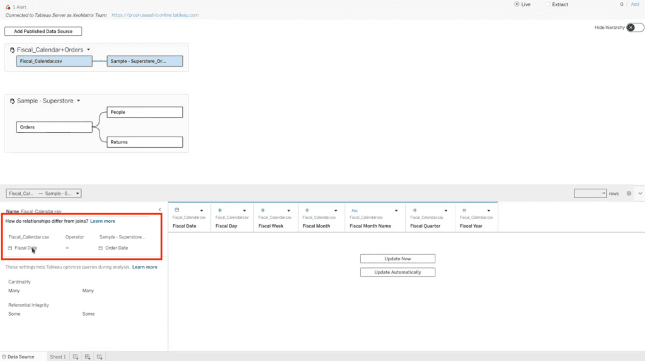Click the number type icon on Fiscal Week column
Screen dimensions: 645x361
pyautogui.click(x=263, y=210)
